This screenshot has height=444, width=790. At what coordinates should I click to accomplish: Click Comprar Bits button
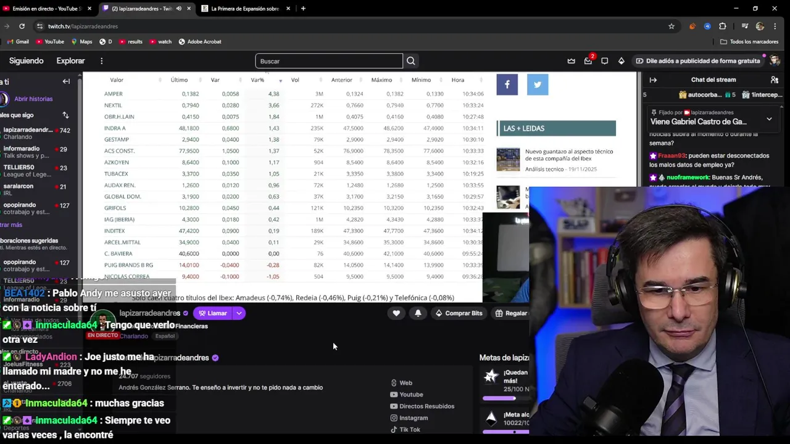[x=459, y=313]
